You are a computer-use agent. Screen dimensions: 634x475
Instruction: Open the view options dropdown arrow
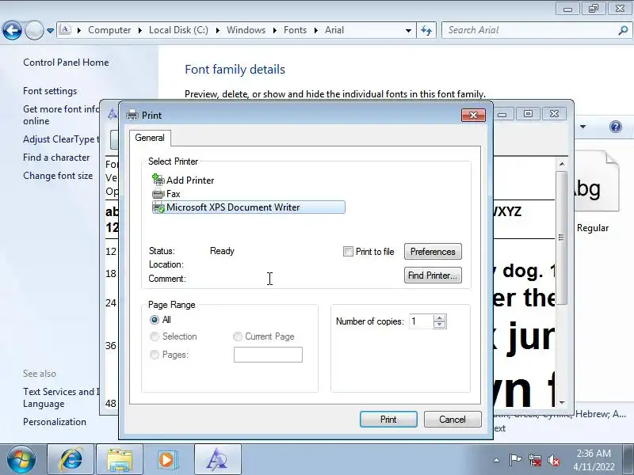[x=582, y=127]
